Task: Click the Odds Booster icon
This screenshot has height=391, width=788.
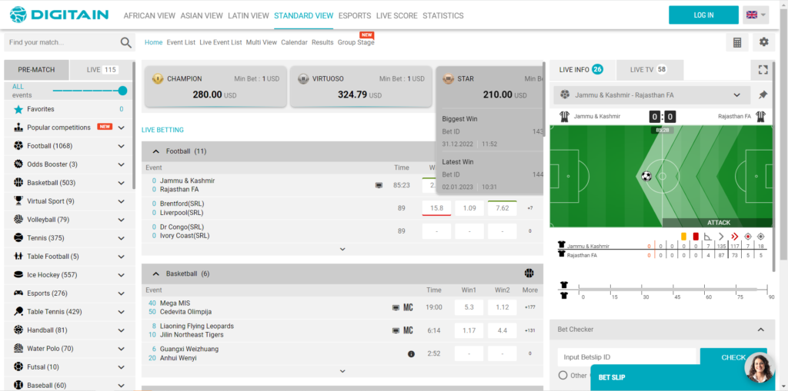Action: click(x=18, y=164)
